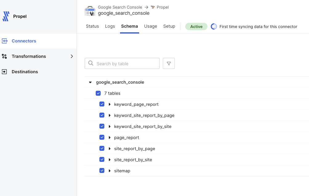This screenshot has width=309, height=196.
Task: Open the table filter funnel button
Action: 169,63
